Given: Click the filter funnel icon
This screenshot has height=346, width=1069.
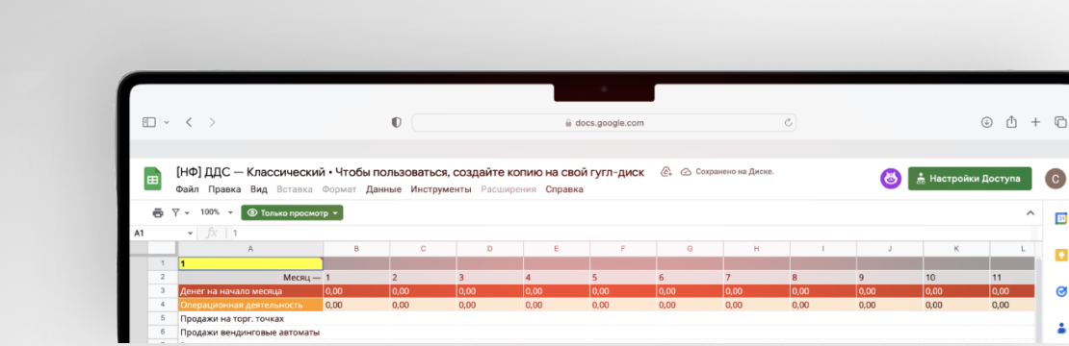Looking at the screenshot, I should (x=176, y=212).
